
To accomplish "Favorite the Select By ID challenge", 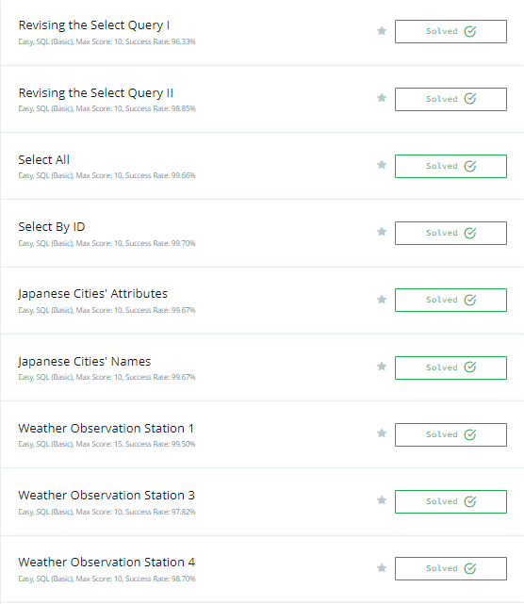I will point(382,232).
